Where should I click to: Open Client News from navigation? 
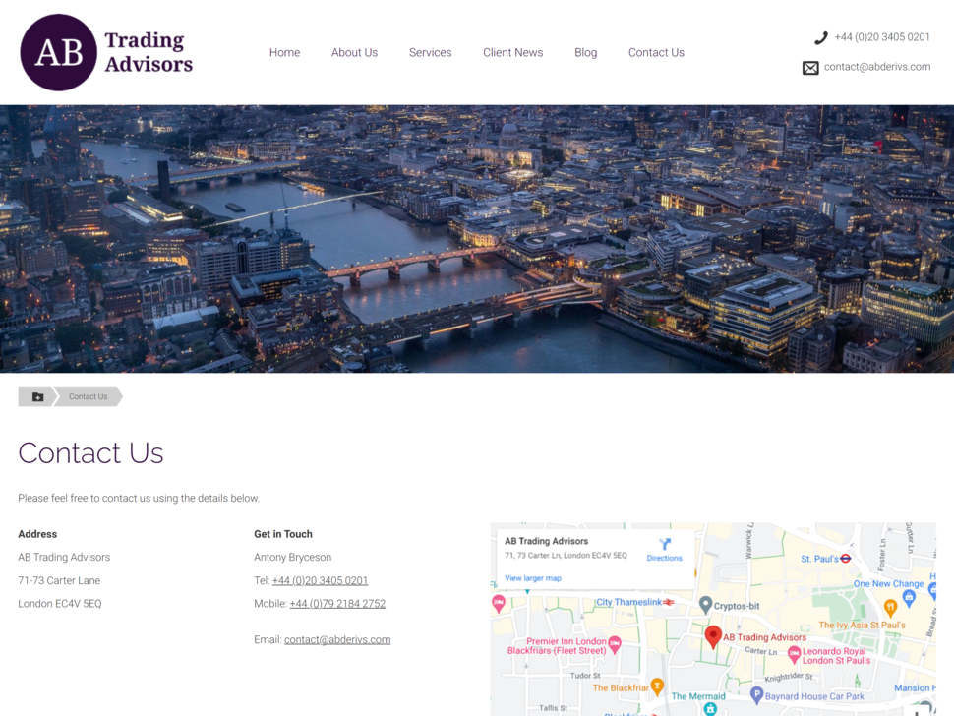512,52
